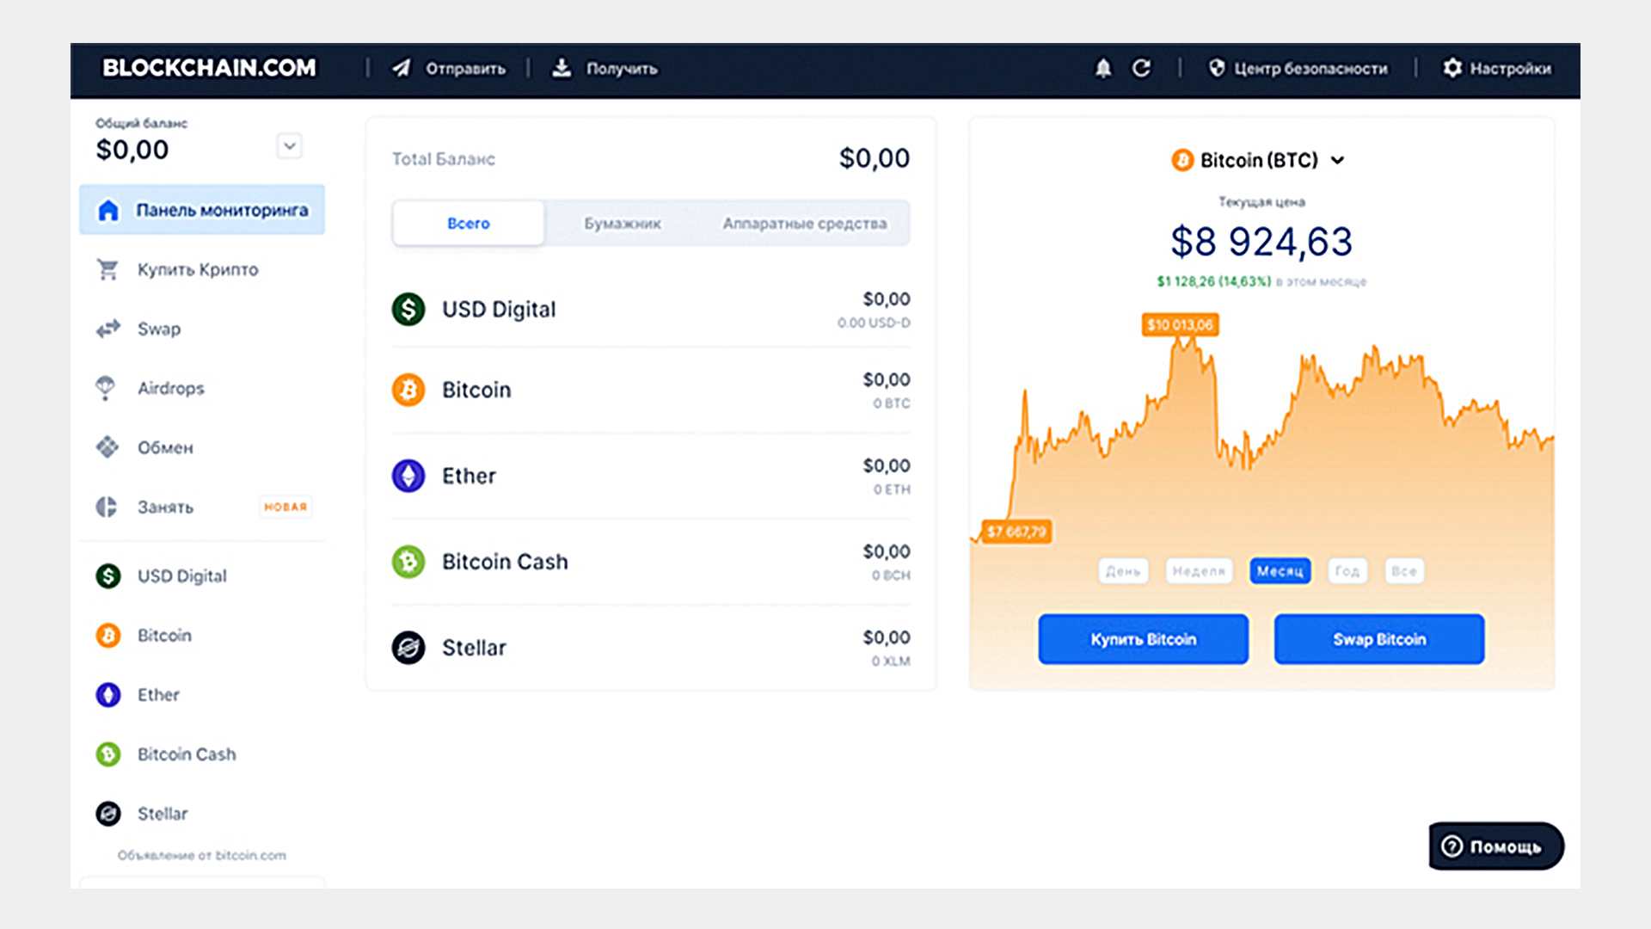Click the Bitcoin Cash sidebar icon
The width and height of the screenshot is (1651, 929).
point(109,752)
